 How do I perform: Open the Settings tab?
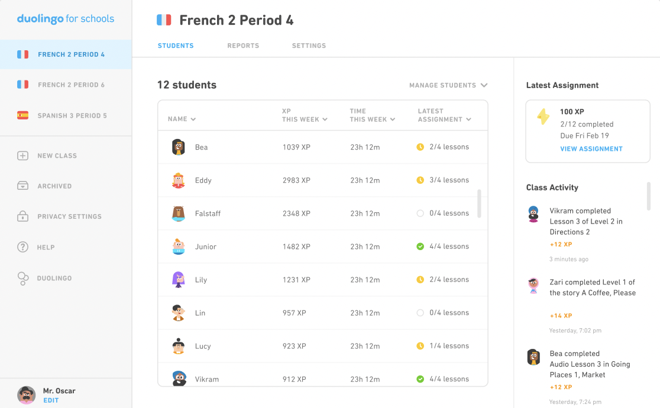pyautogui.click(x=309, y=46)
